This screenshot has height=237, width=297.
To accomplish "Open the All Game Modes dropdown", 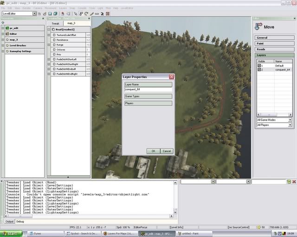I will click(290, 120).
